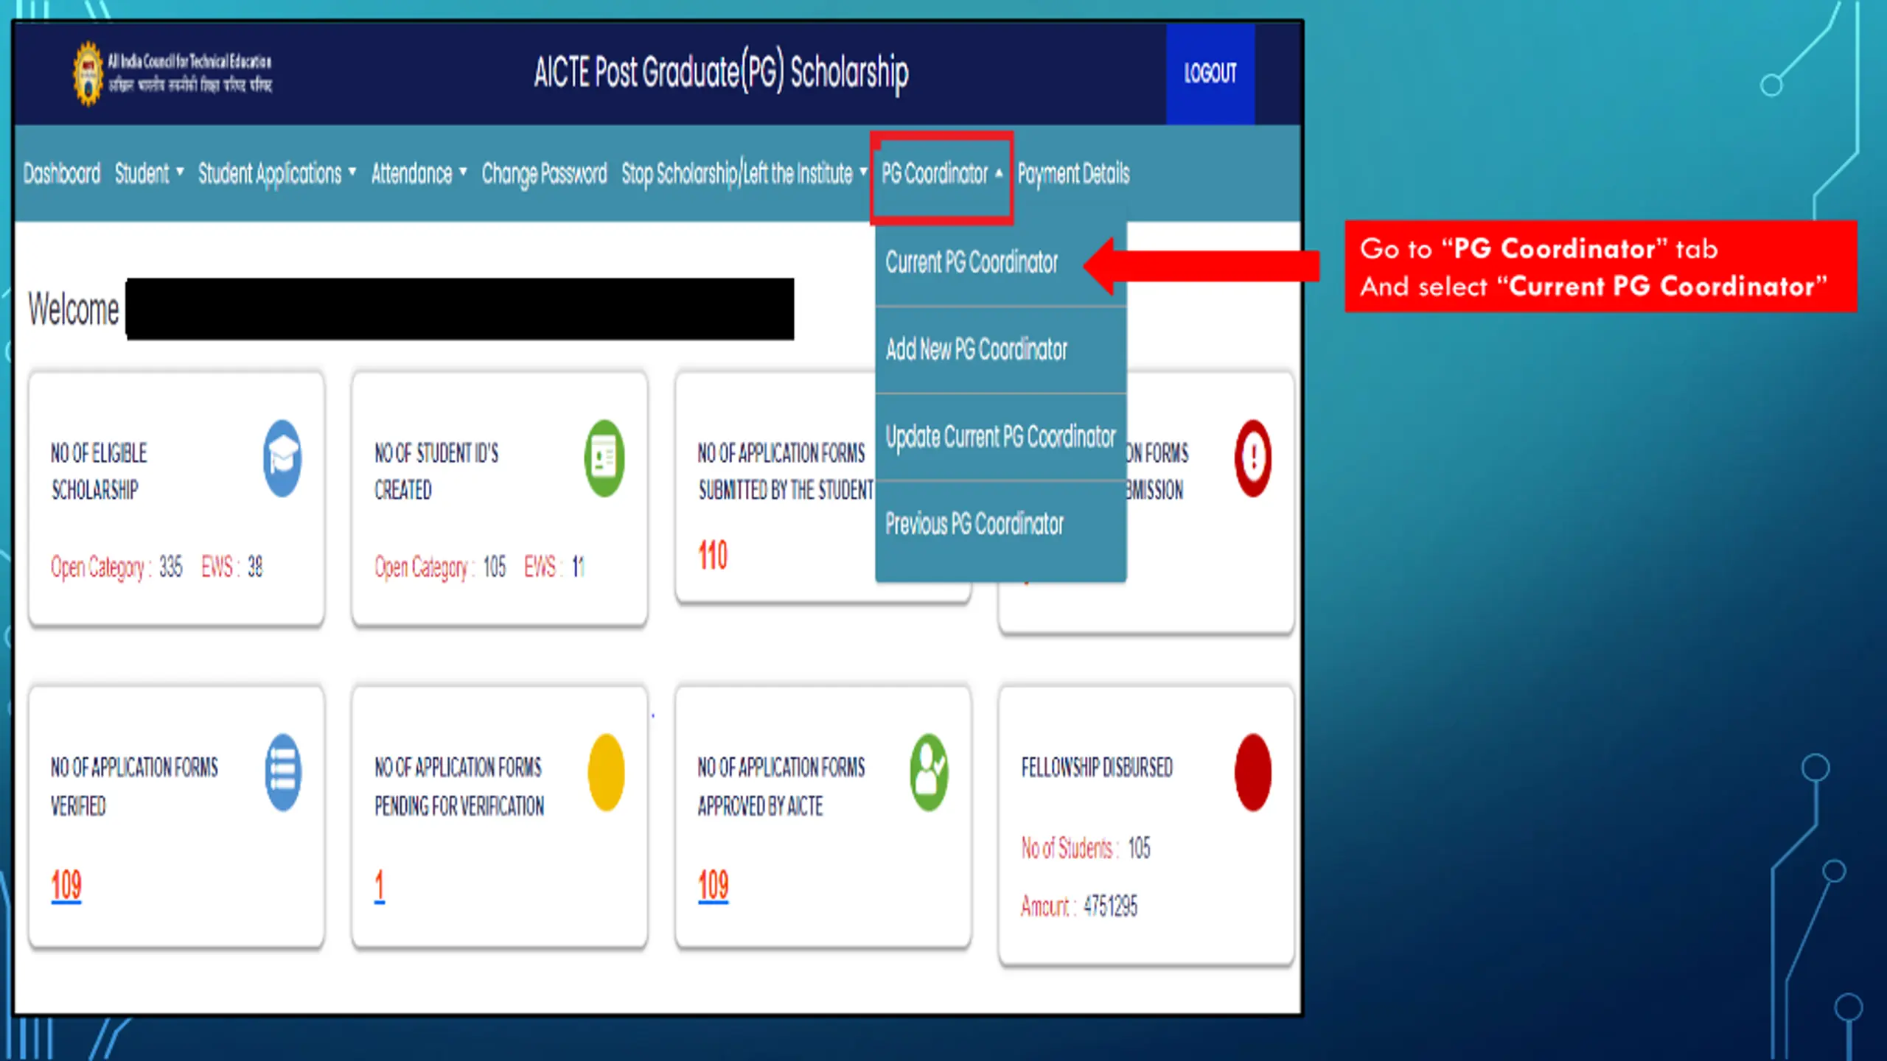Click the blue list icon on Forms Verified card
The width and height of the screenshot is (1887, 1061).
tap(283, 772)
